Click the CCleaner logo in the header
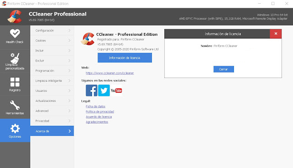The image size is (293, 168). tap(15, 17)
